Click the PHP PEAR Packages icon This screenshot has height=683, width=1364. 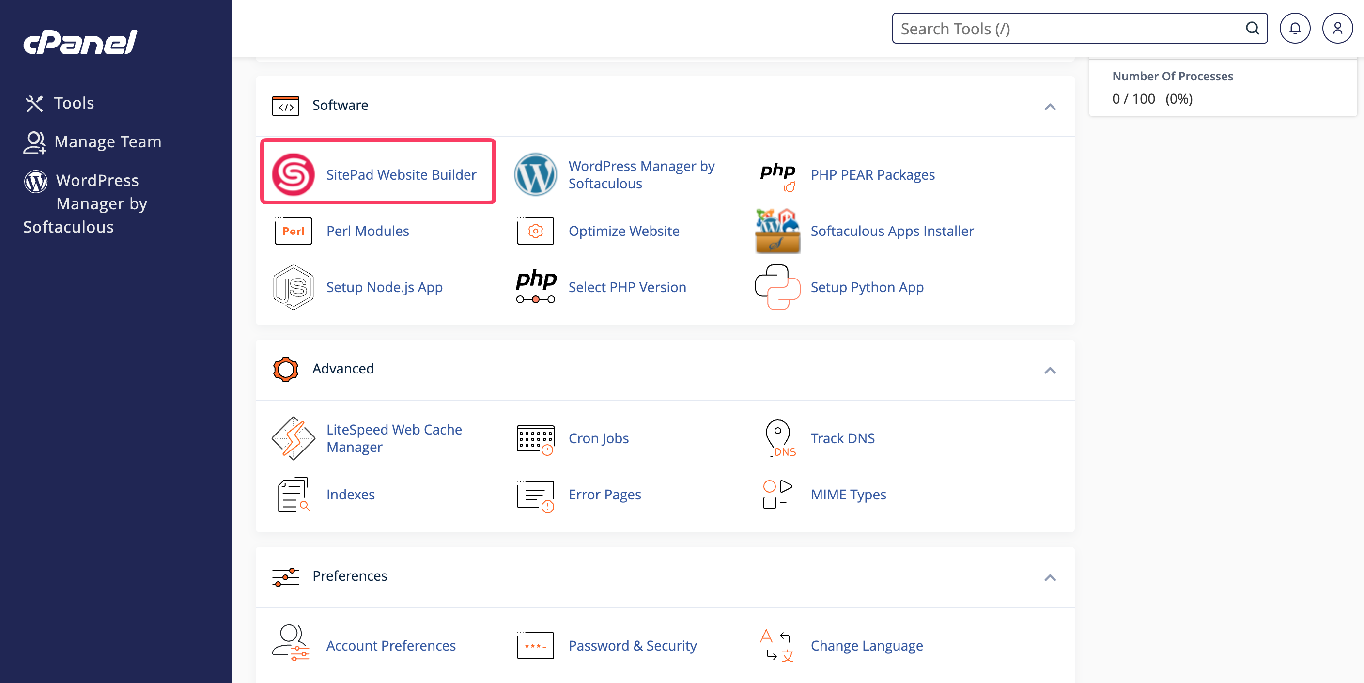[x=778, y=177]
